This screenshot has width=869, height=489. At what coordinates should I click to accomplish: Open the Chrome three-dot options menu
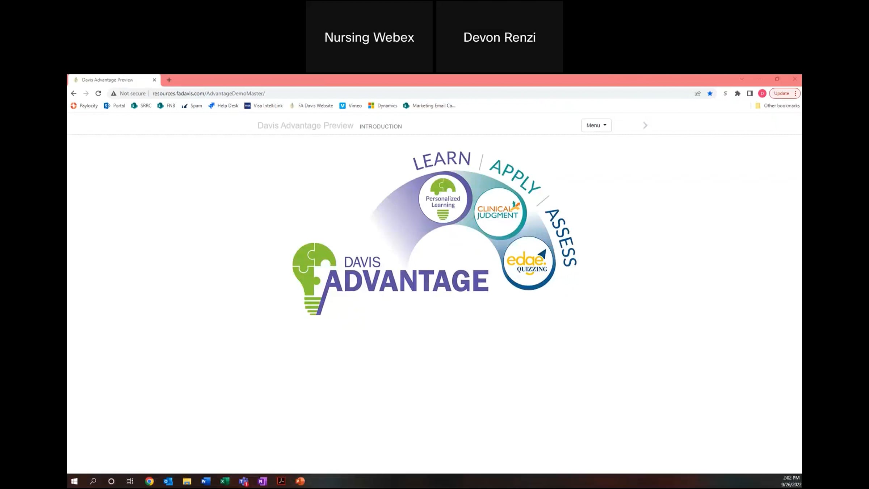pyautogui.click(x=795, y=93)
